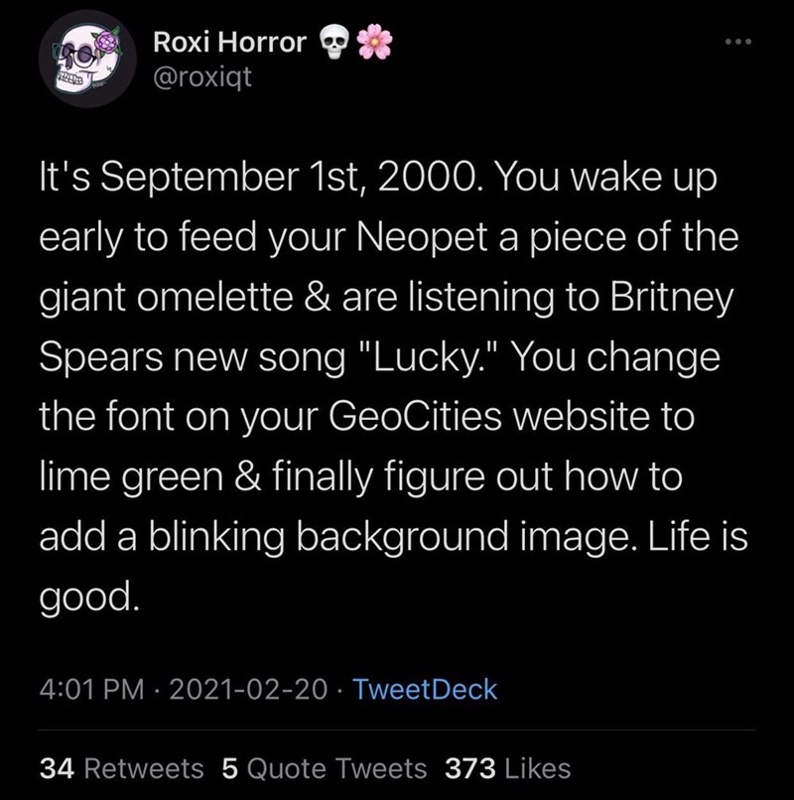The width and height of the screenshot is (794, 800).
Task: Click the display name "Roxi Horror"
Action: pos(229,43)
